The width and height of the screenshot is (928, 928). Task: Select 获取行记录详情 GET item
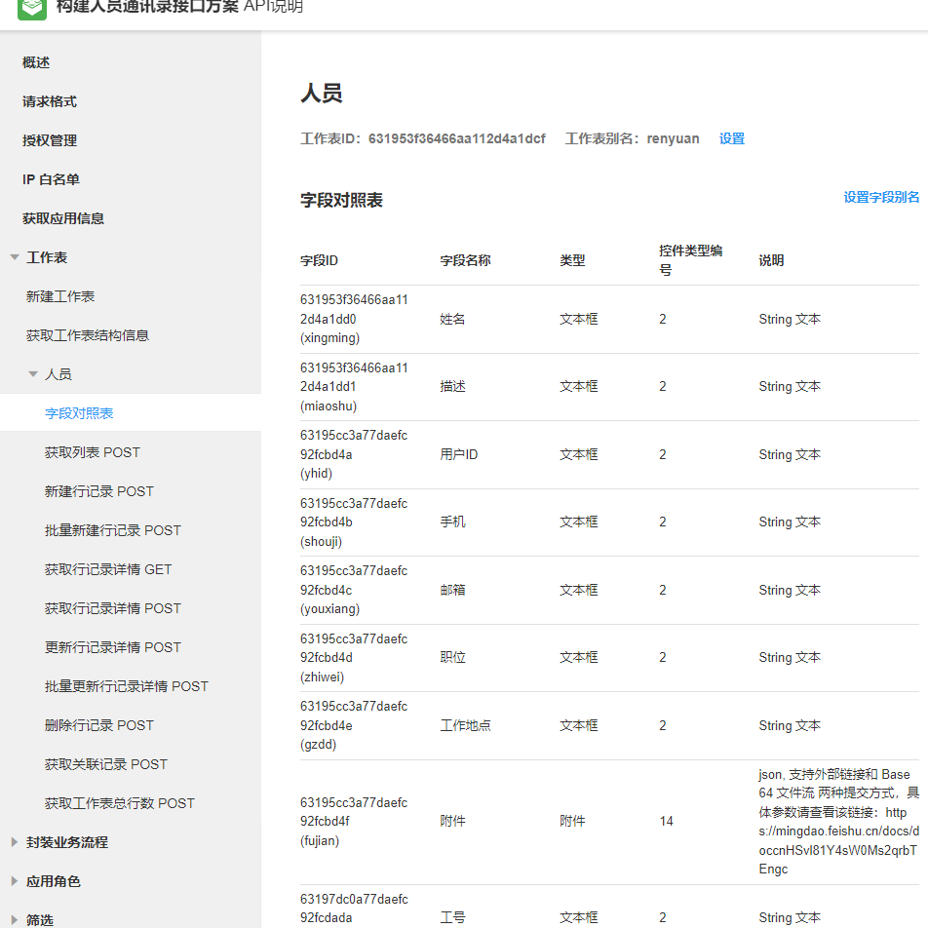click(x=108, y=569)
